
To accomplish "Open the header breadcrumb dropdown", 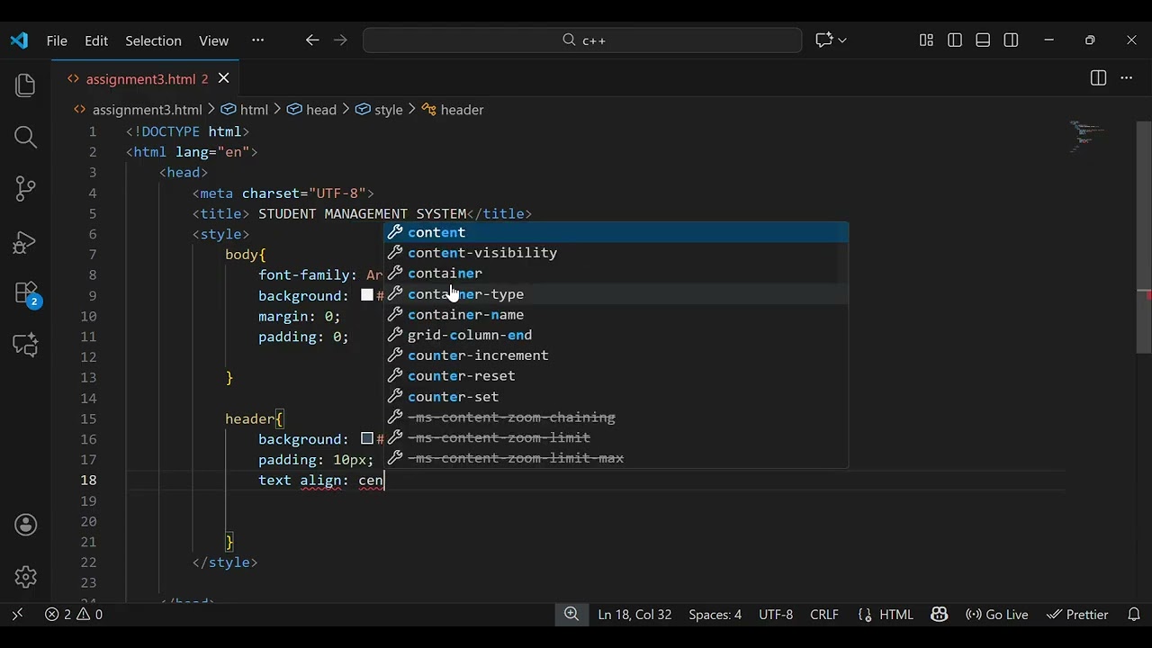I will tap(453, 110).
